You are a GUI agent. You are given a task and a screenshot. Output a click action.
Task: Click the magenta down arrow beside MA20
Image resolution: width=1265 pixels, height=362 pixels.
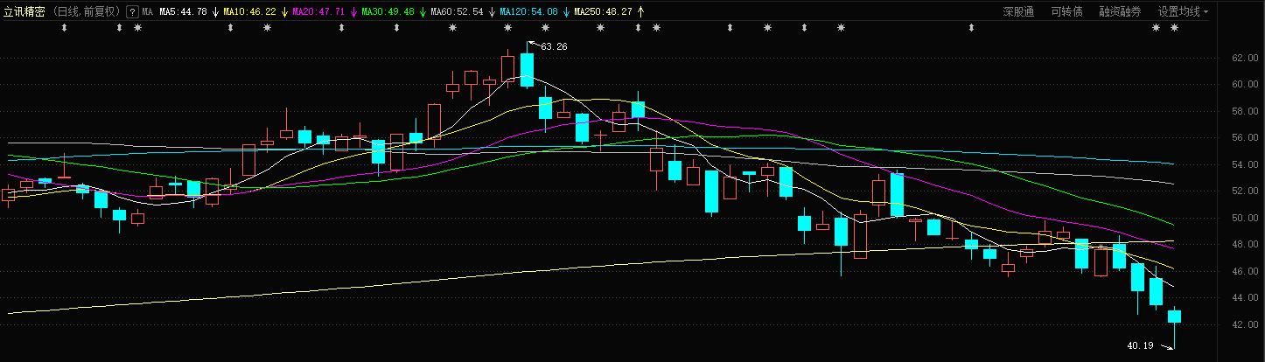click(x=353, y=12)
